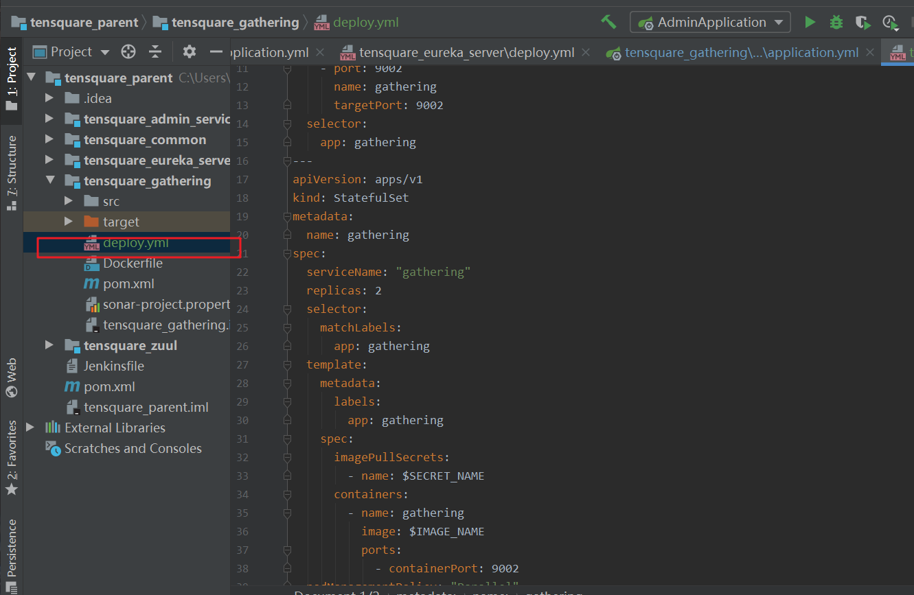Expand the tensquare_eureka_server module
The image size is (914, 595).
[49, 160]
